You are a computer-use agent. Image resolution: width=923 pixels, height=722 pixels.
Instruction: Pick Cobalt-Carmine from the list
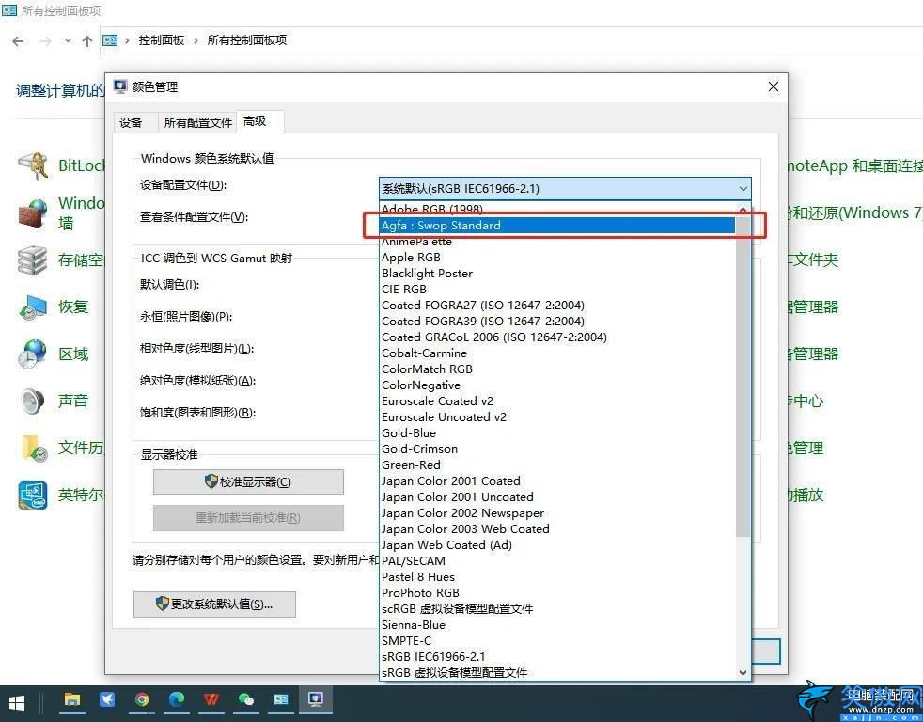pos(558,353)
